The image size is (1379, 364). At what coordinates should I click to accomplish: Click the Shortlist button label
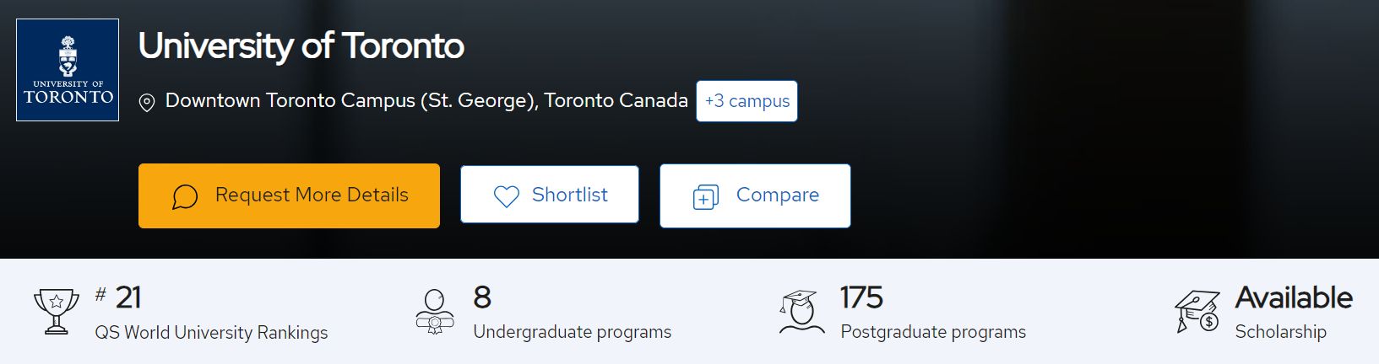click(x=569, y=195)
